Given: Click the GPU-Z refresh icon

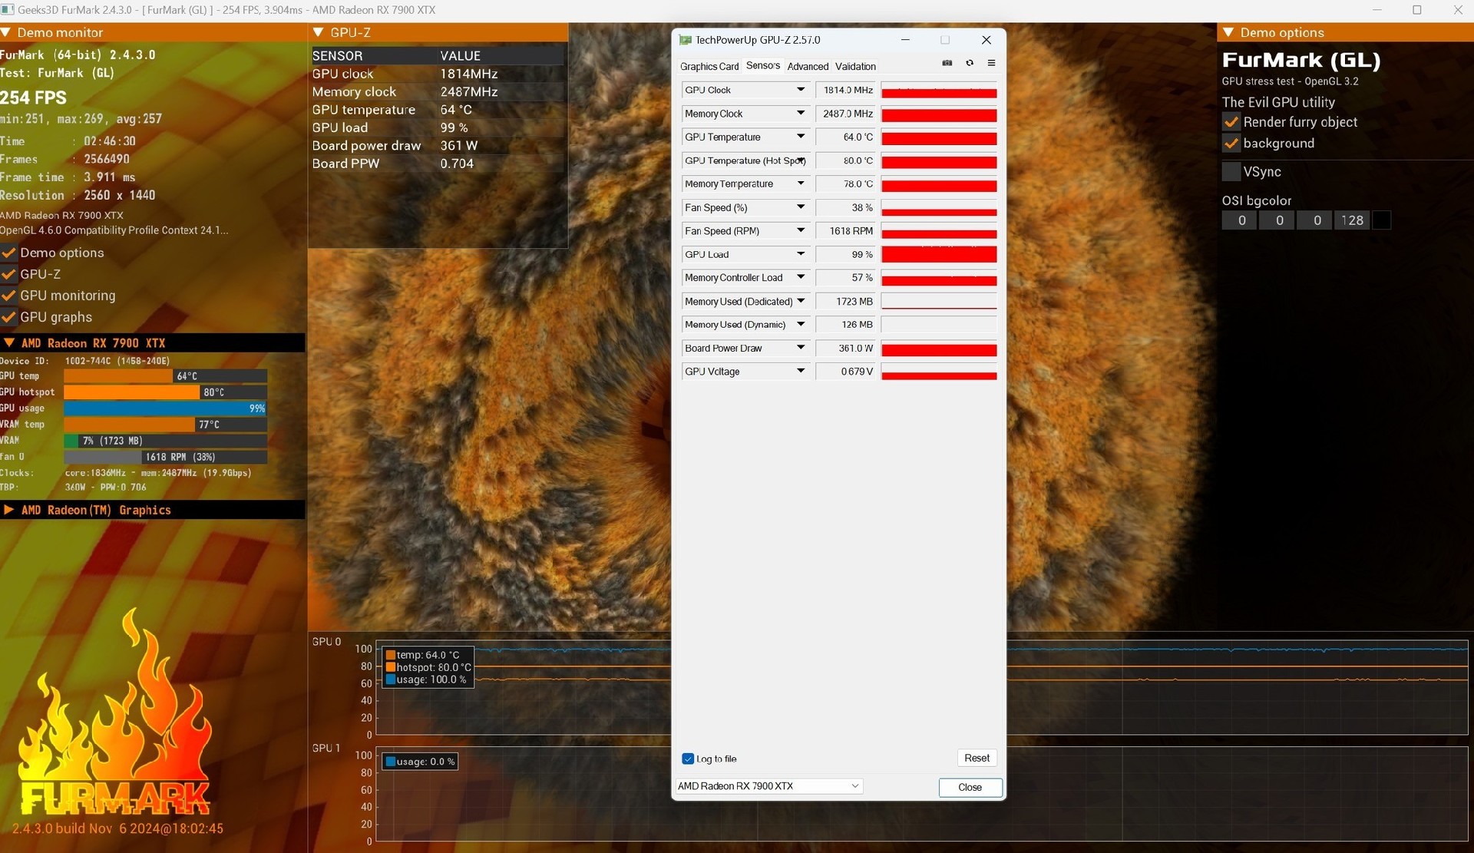Looking at the screenshot, I should [x=970, y=63].
